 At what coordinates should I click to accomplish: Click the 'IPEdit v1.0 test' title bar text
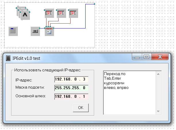tap(26, 58)
